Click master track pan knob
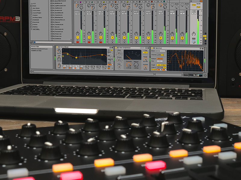Image resolution: width=241 pixels, height=180 pixels. pos(194,34)
